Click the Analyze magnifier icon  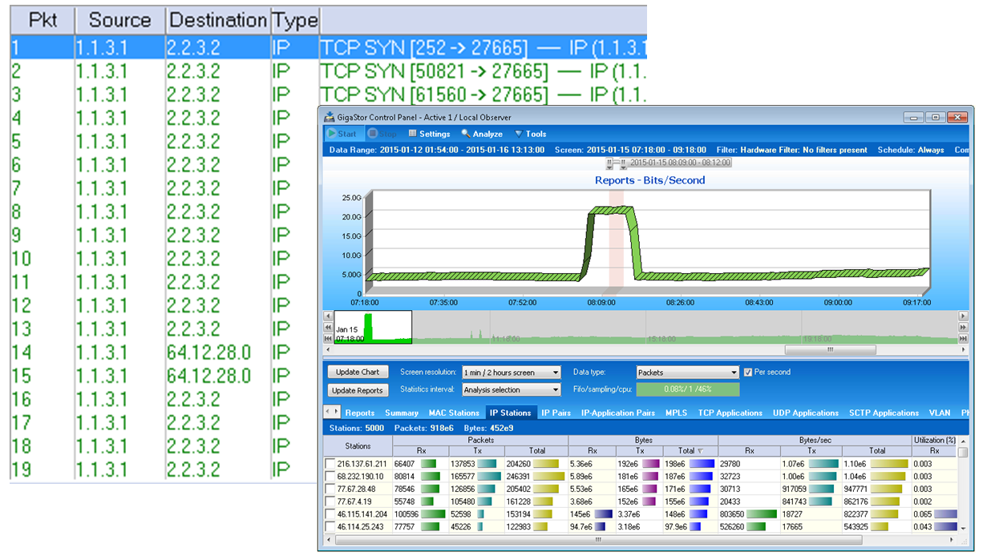click(x=466, y=134)
